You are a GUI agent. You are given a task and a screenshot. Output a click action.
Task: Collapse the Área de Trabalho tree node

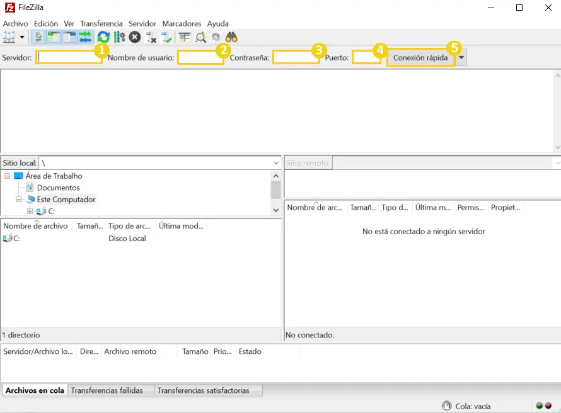[x=7, y=176]
